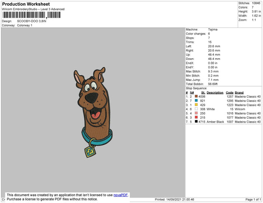Image resolution: width=263 pixels, height=203 pixels.
Task: Select the printed date '14/09/2021 21.00.46'
Action: (x=180, y=199)
